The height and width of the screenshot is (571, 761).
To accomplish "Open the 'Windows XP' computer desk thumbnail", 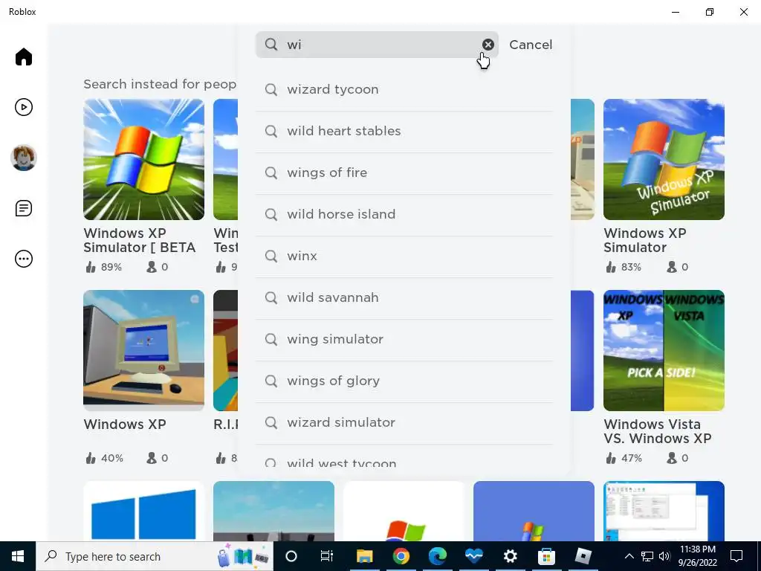I will (143, 351).
